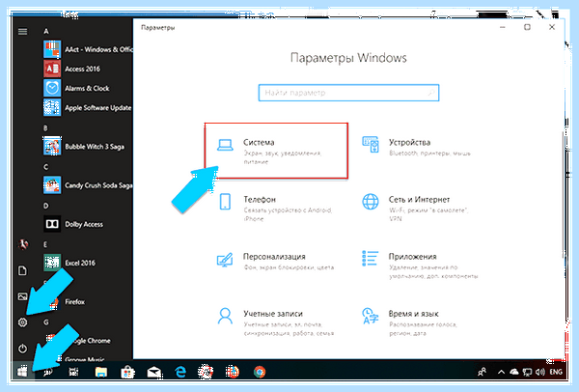
Task: Expand the Start menu hamburger button
Action: pos(22,32)
